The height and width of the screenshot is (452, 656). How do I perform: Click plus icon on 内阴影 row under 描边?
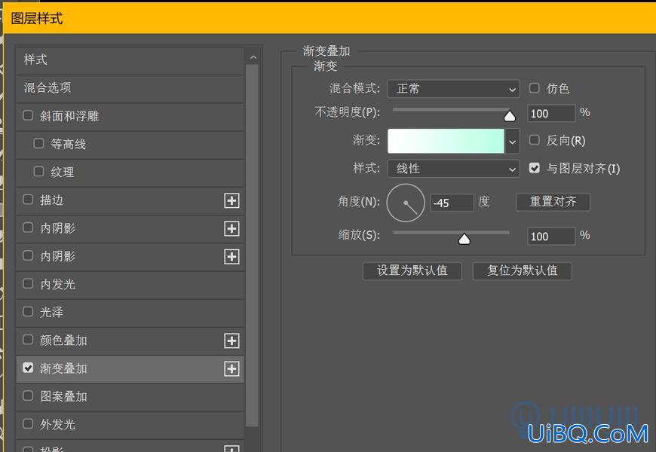pos(231,229)
